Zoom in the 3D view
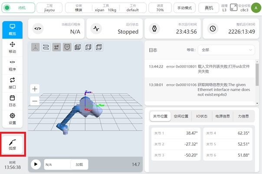 click(x=35, y=89)
